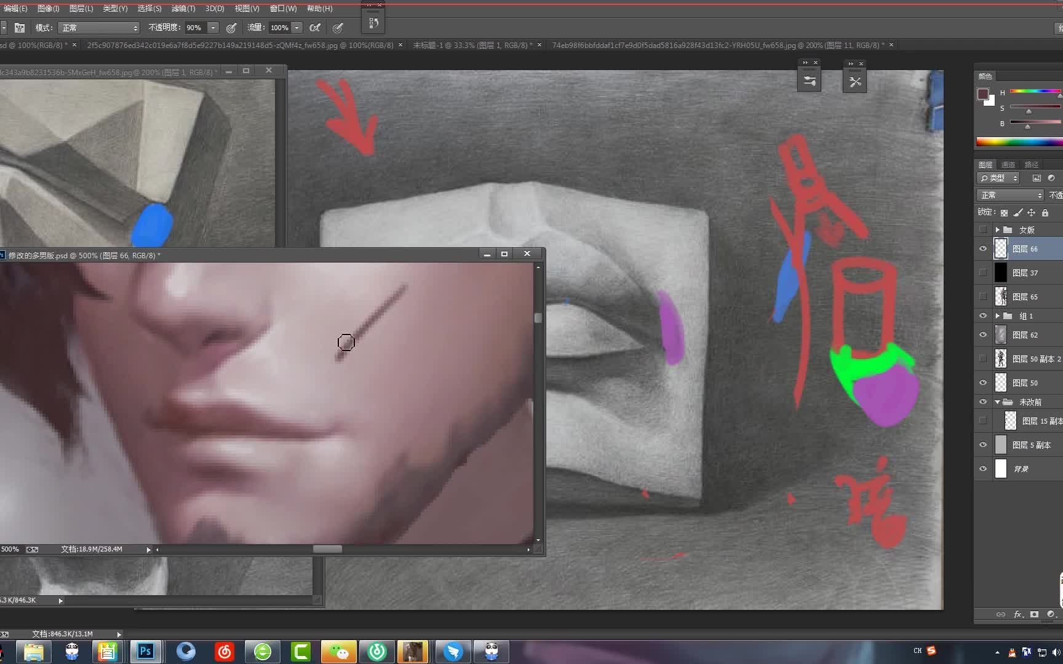1063x664 pixels.
Task: Toggle the brush panel icon in options bar
Action: click(x=20, y=28)
